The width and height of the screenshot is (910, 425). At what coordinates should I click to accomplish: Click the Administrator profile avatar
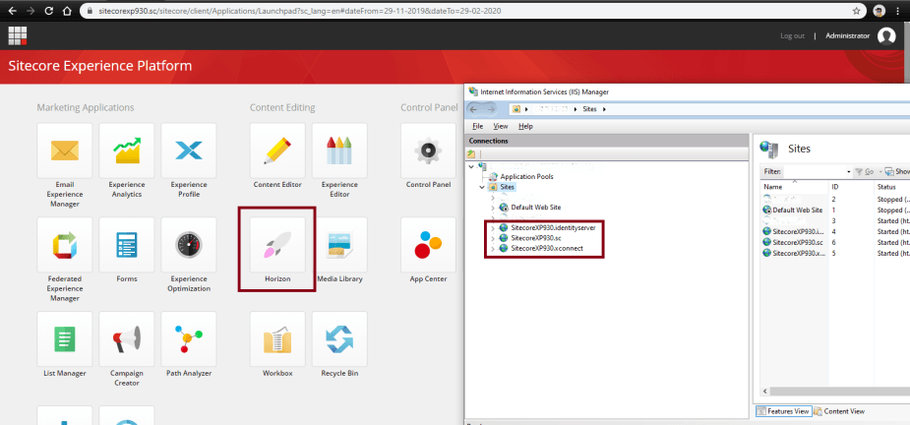pyautogui.click(x=886, y=36)
